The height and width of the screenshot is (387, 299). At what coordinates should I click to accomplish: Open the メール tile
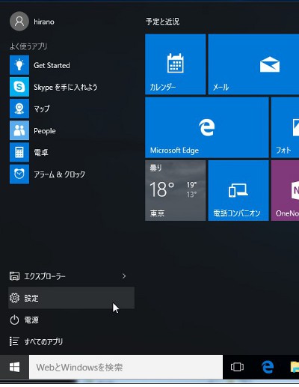coord(253,64)
